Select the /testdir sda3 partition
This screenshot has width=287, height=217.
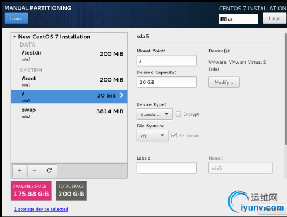(x=69, y=56)
